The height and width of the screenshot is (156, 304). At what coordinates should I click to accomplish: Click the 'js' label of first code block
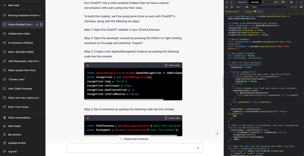tap(88, 65)
